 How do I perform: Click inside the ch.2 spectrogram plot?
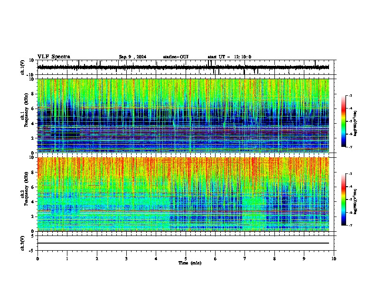tap(183, 194)
